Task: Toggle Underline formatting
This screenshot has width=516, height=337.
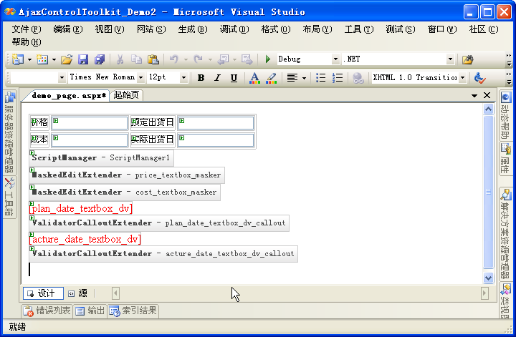Action: (234, 78)
